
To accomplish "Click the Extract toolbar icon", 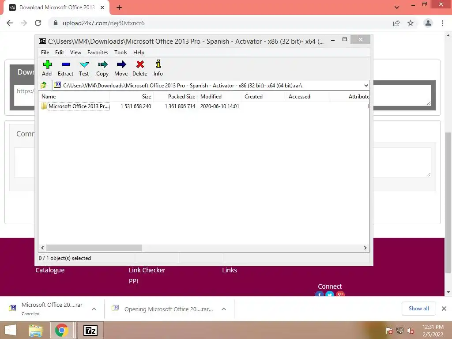I will coord(66,64).
